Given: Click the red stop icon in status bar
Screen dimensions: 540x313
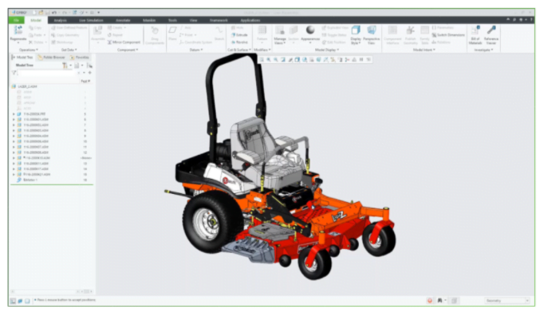Looking at the screenshot, I should (429, 300).
